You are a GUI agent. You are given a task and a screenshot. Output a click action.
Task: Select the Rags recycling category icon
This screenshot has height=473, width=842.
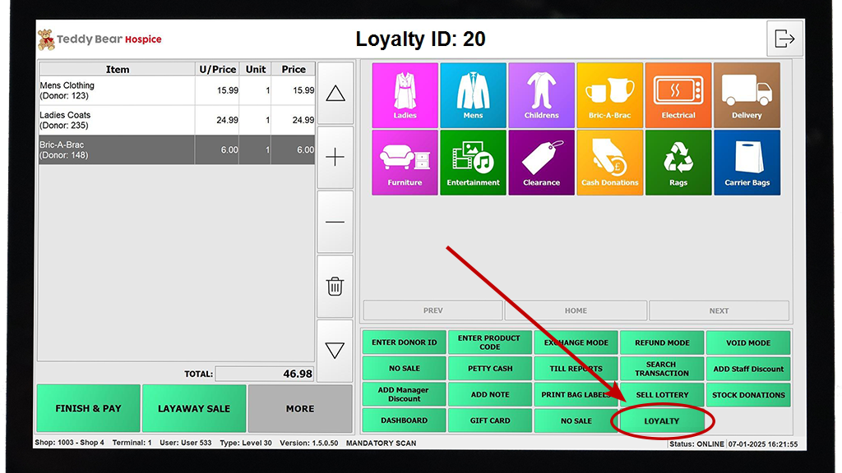[678, 162]
